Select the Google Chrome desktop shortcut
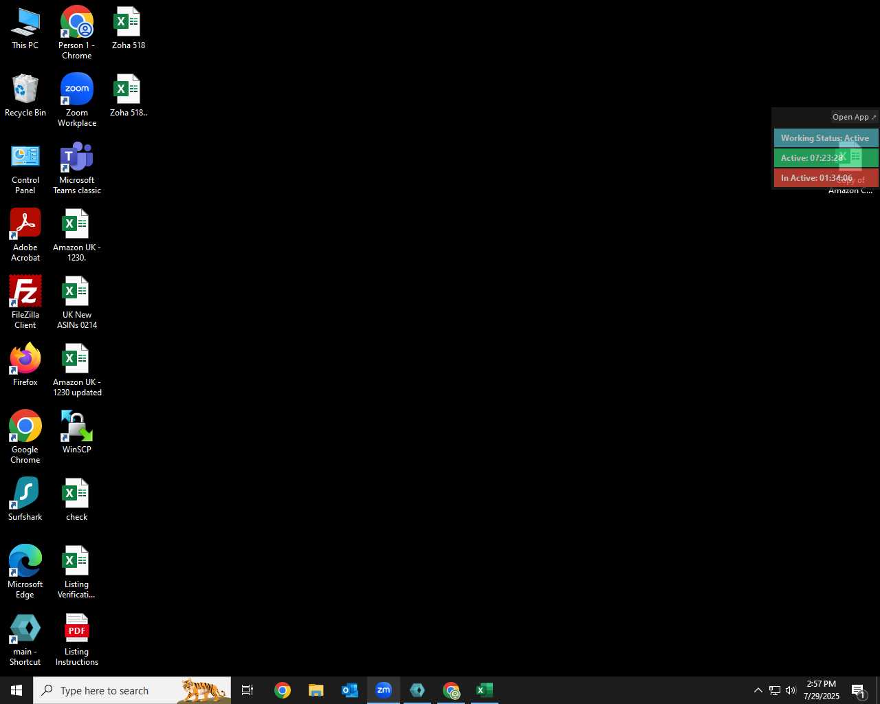The image size is (880, 704). (25, 437)
